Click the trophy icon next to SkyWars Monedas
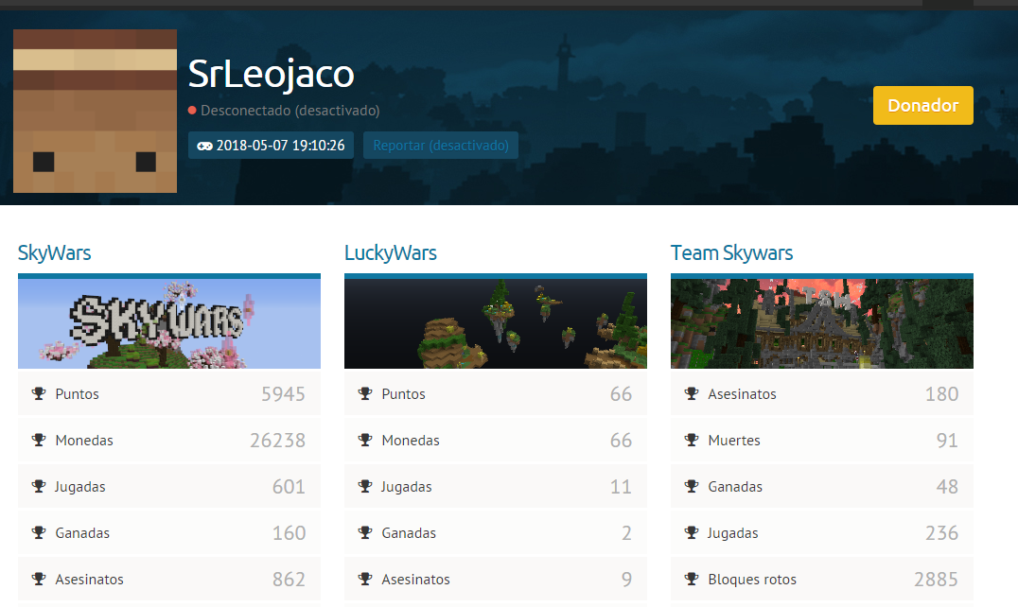 (39, 440)
